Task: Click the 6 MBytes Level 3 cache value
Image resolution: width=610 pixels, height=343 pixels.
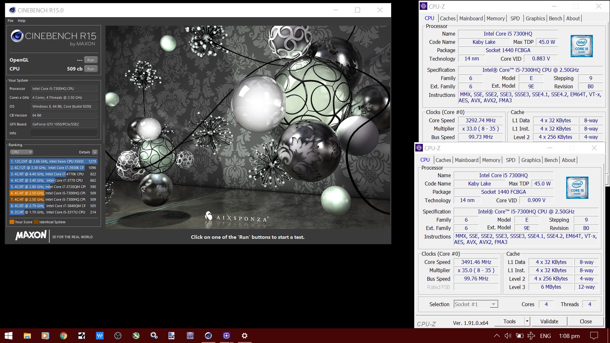Action: pos(551,287)
